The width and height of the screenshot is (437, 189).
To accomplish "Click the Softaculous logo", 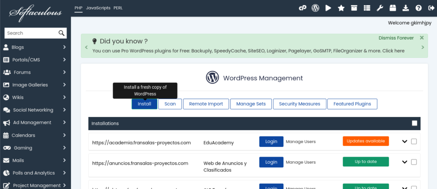I will pos(35,13).
